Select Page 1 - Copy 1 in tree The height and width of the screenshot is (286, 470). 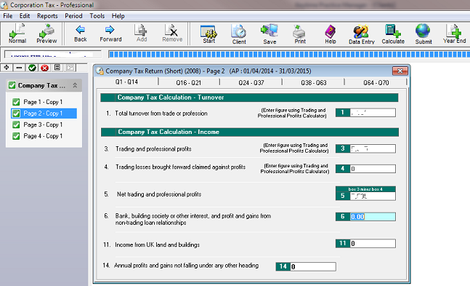tap(43, 102)
